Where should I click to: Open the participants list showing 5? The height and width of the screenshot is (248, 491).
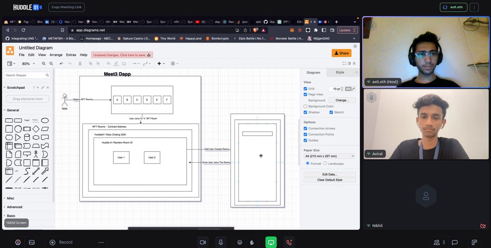(440, 242)
